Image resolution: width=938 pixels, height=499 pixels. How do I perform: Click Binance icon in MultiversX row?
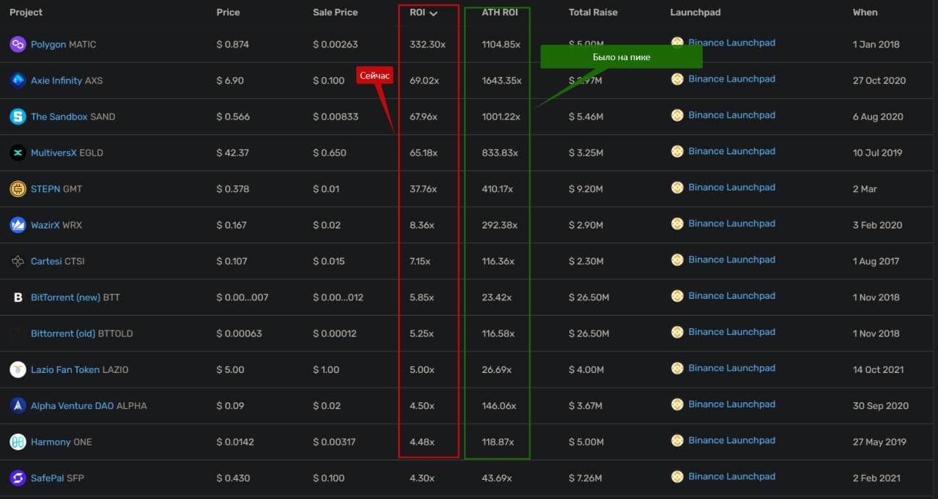click(x=677, y=152)
